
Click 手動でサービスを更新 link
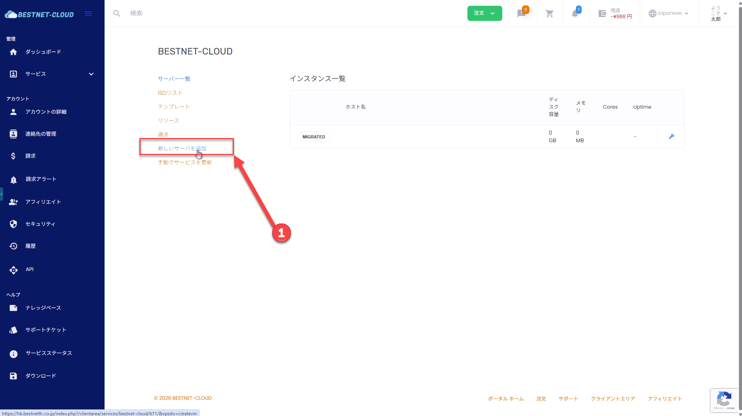185,162
